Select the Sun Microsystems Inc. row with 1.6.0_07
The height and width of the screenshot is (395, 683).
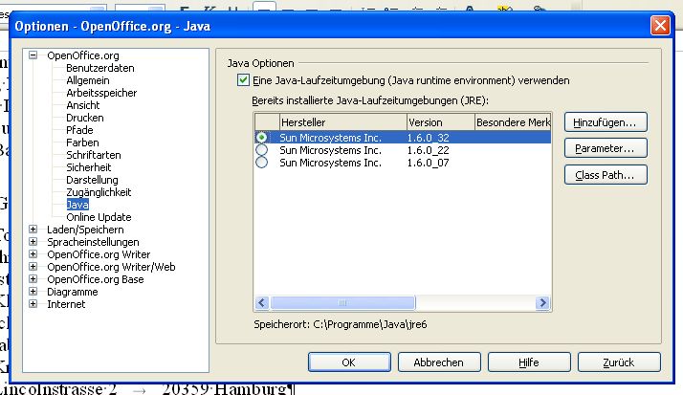pyautogui.click(x=403, y=163)
